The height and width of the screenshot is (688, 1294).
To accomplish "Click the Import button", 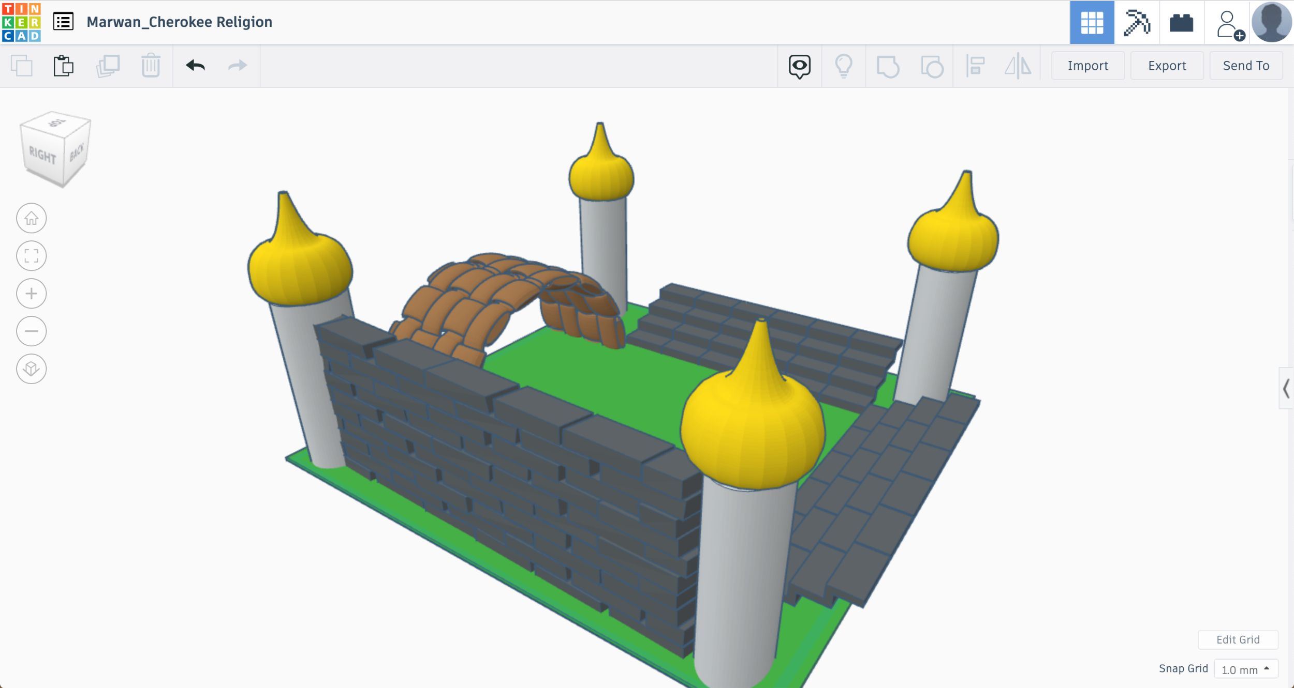I will pos(1087,66).
